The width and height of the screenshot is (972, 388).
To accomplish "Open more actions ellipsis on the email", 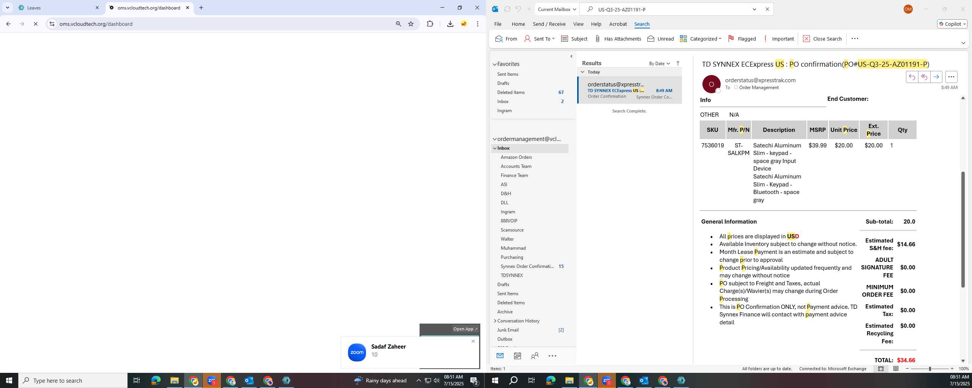I will 951,77.
